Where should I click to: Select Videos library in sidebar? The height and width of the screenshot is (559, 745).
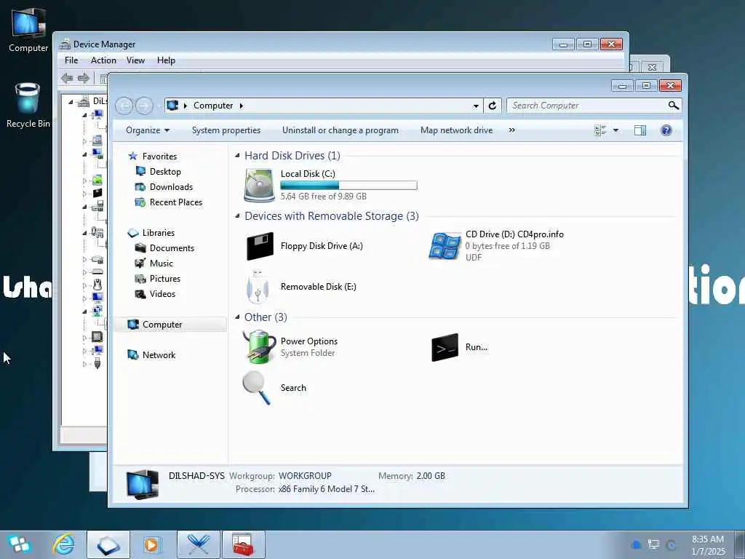click(162, 294)
